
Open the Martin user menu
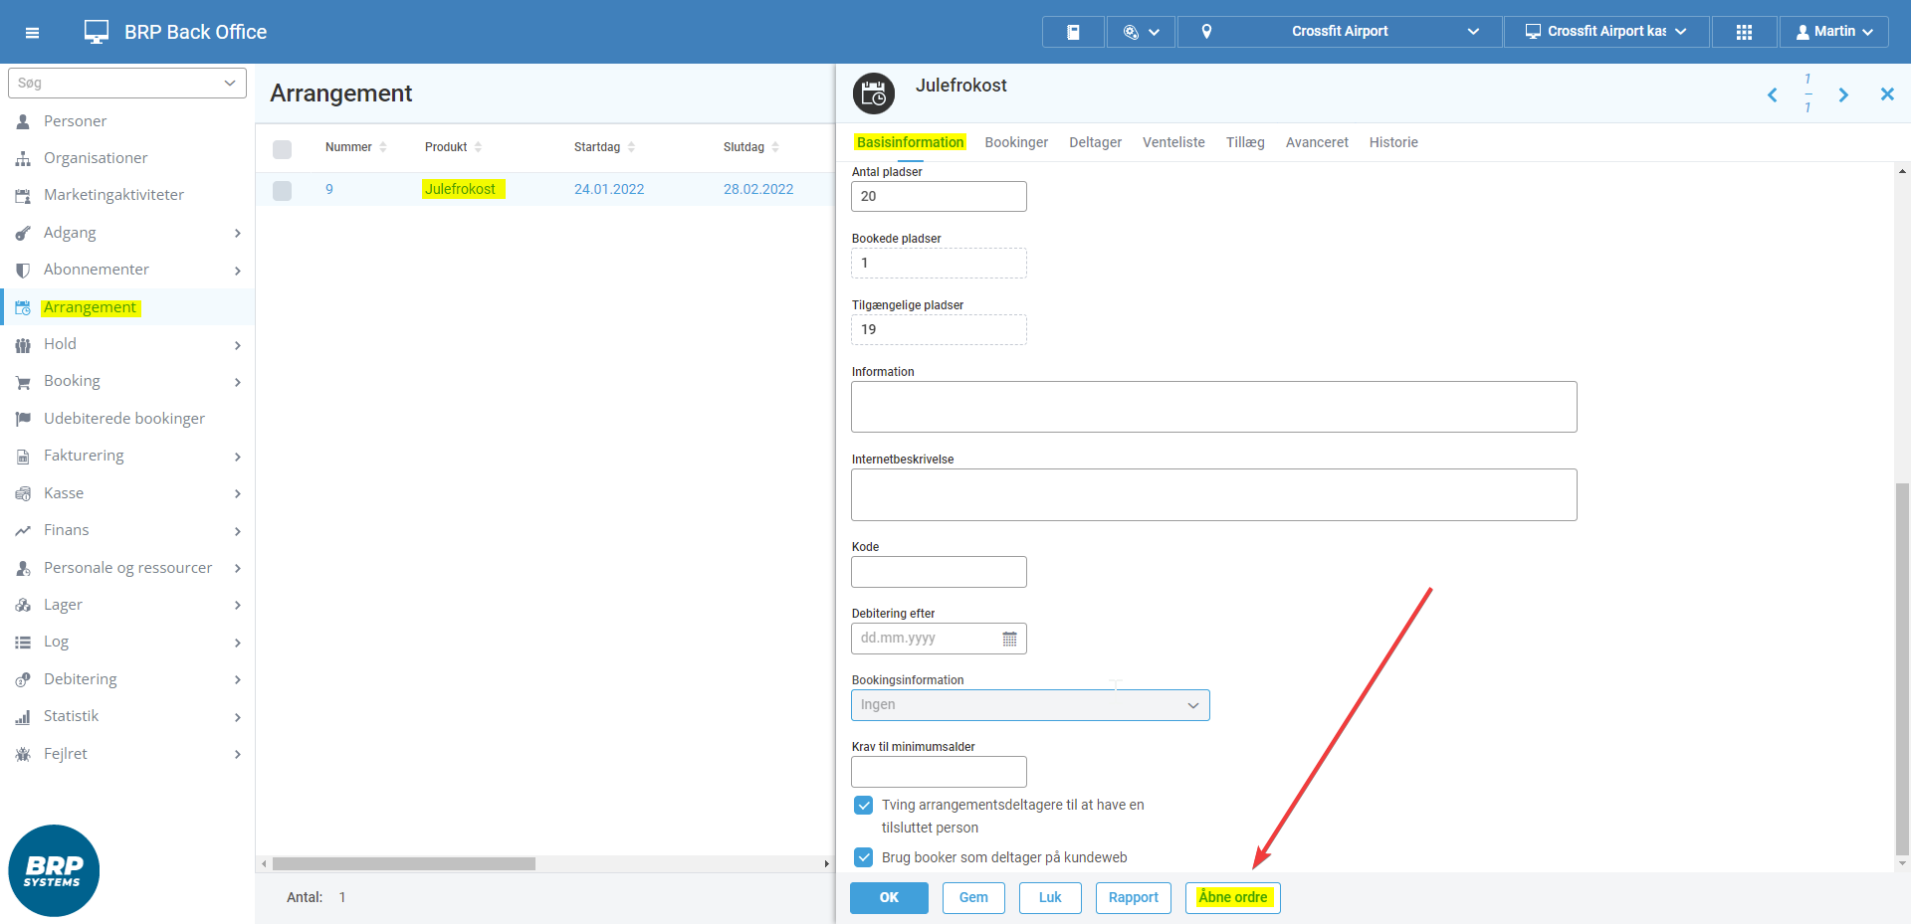[x=1833, y=32]
